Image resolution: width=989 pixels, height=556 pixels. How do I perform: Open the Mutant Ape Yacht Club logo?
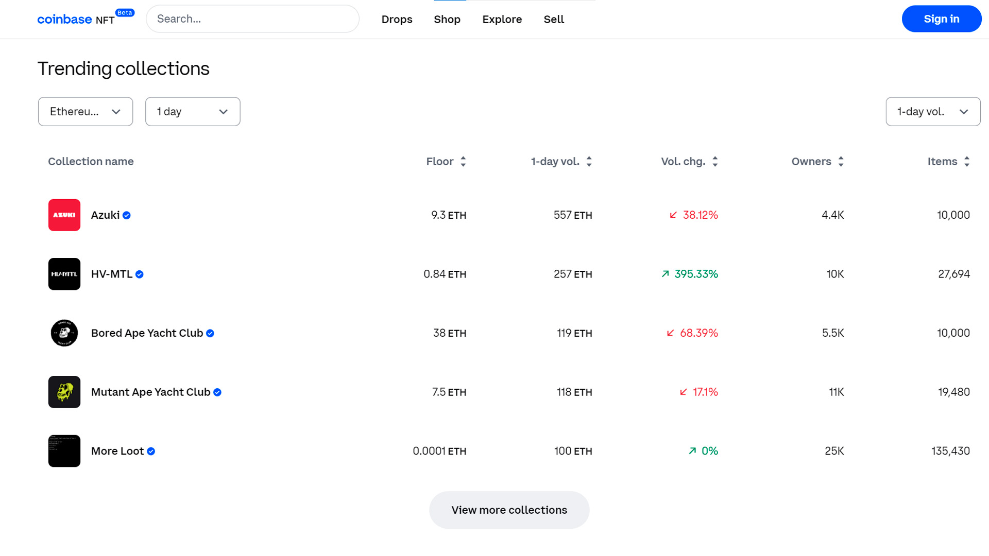point(64,392)
